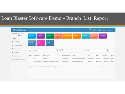The height and width of the screenshot is (94, 125).
Task: Click the Thiruvallur district cell
Action: 106,62
